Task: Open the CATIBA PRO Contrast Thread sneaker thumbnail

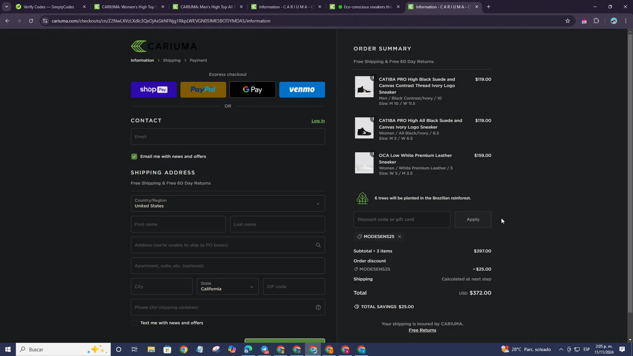Action: 364,87
